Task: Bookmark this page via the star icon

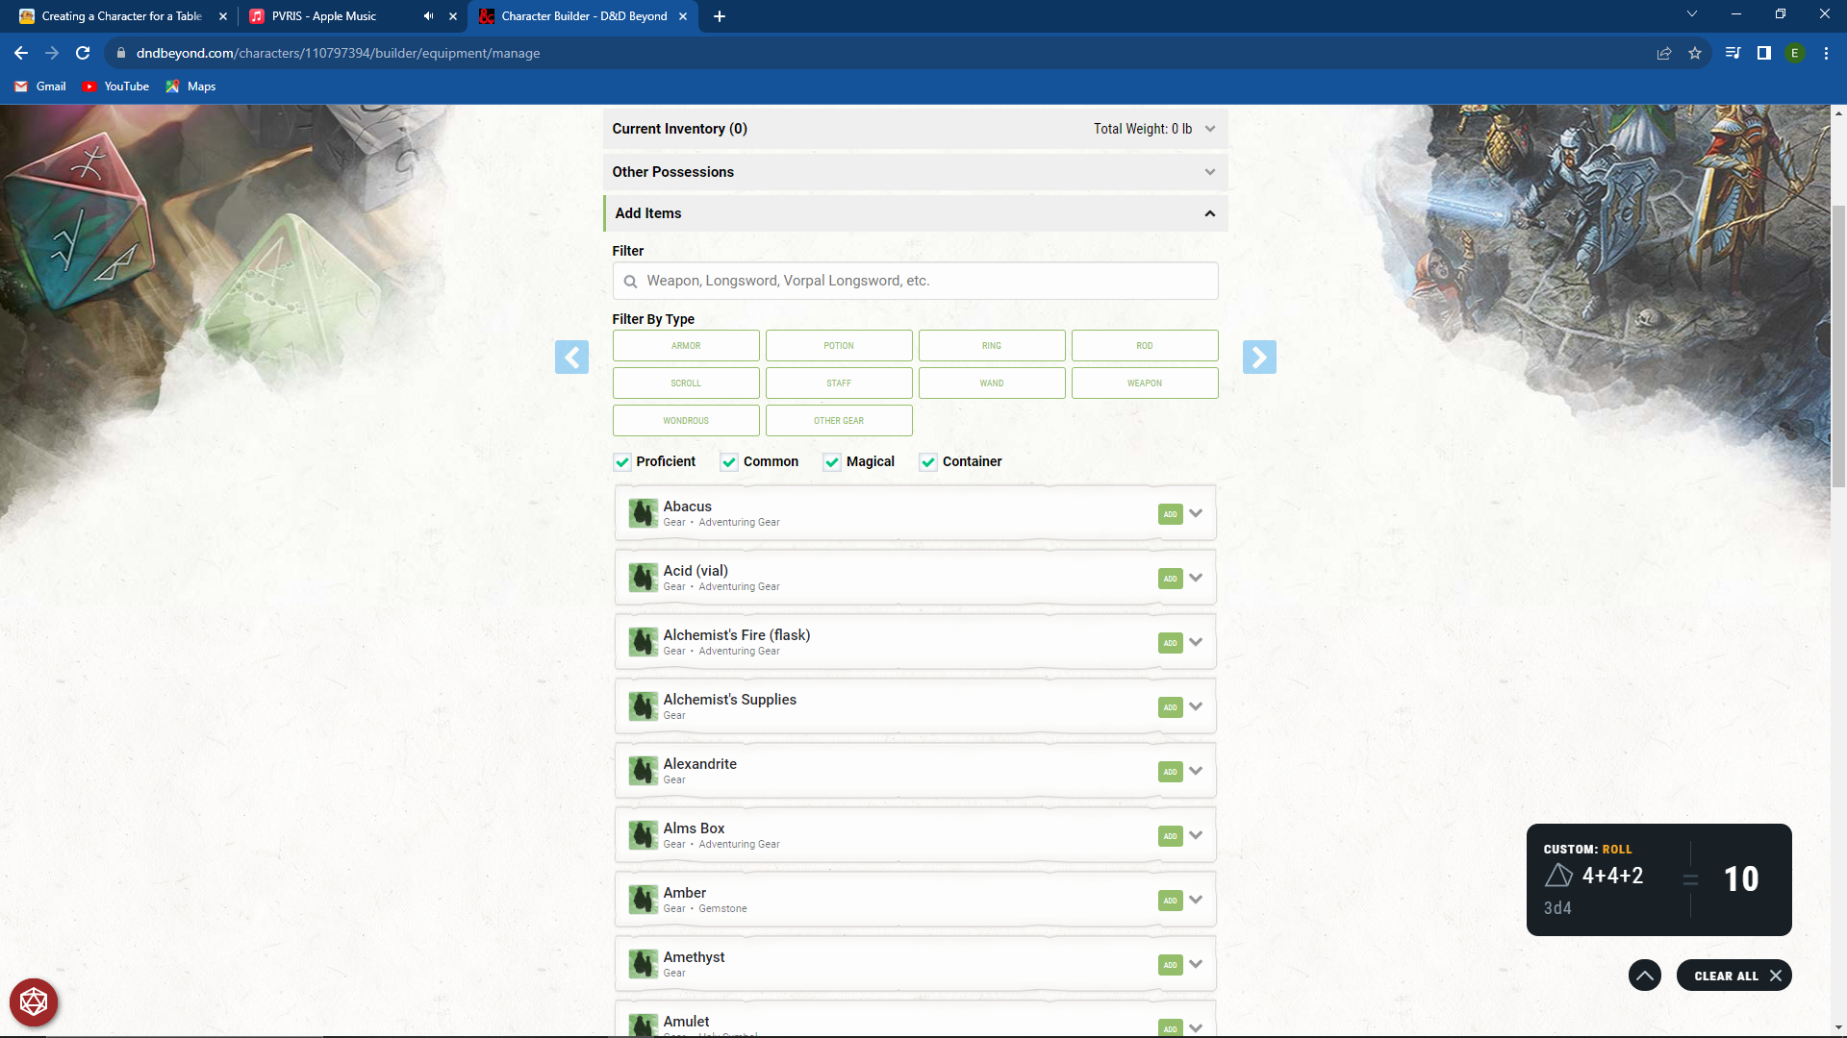Action: (1696, 53)
